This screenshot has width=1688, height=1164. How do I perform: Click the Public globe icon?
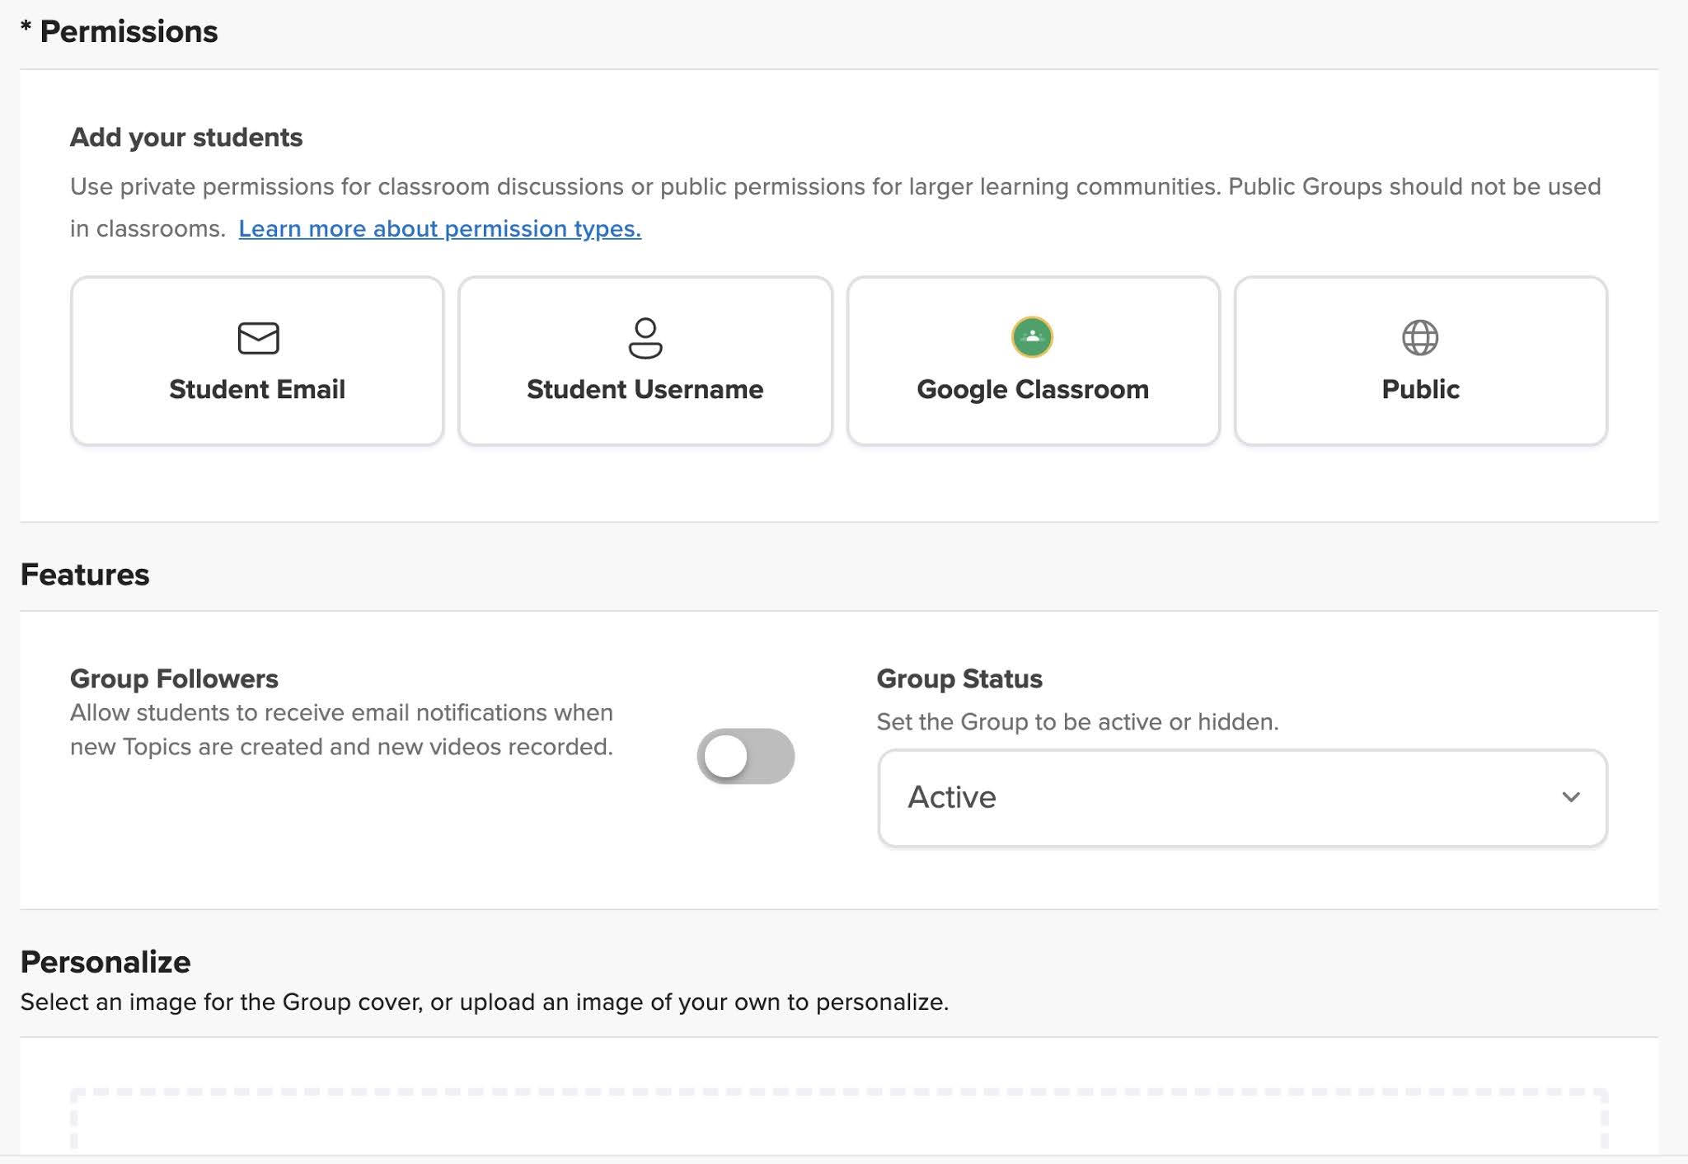point(1419,337)
